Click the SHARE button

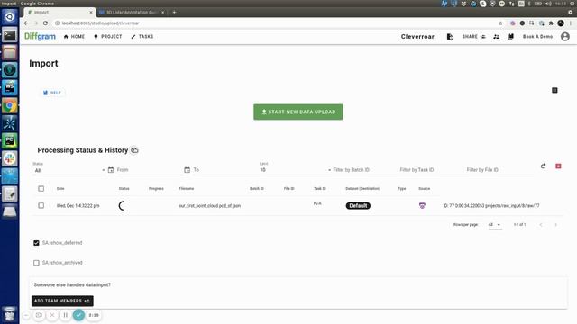point(473,37)
